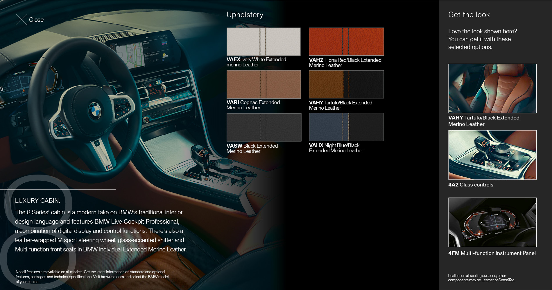
Task: Click the VAHY Tartufo/Black caption in Get the look
Action: 484,121
